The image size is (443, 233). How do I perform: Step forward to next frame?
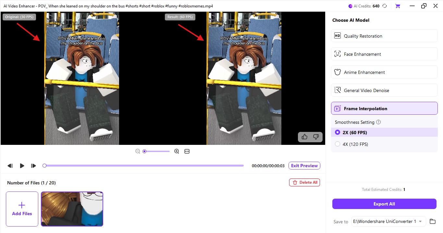coord(33,166)
